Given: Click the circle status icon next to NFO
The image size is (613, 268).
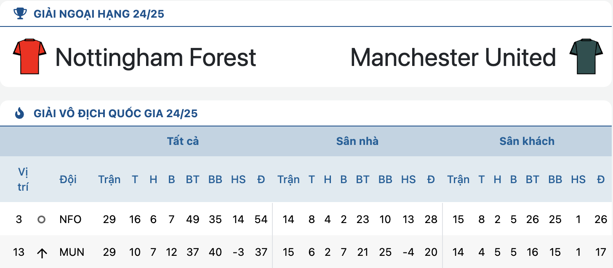Looking at the screenshot, I should click(x=41, y=219).
